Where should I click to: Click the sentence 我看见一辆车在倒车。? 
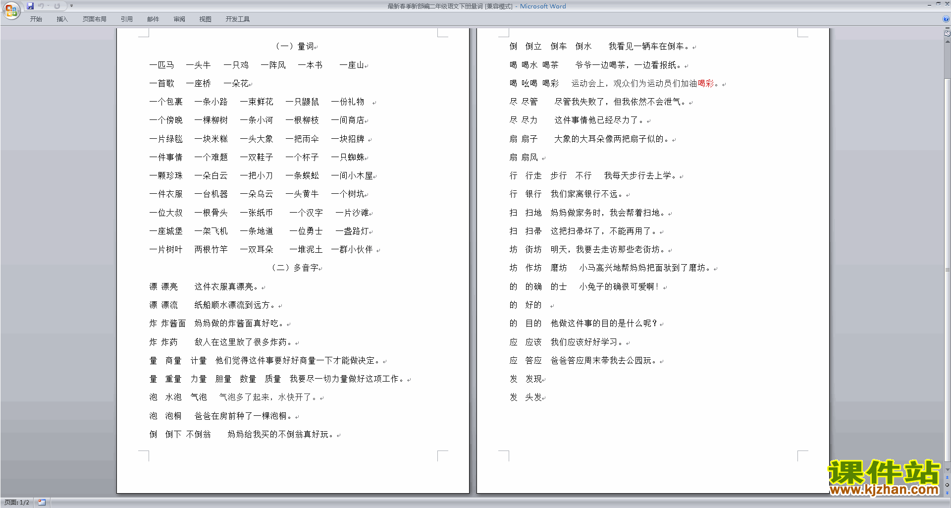coord(650,46)
